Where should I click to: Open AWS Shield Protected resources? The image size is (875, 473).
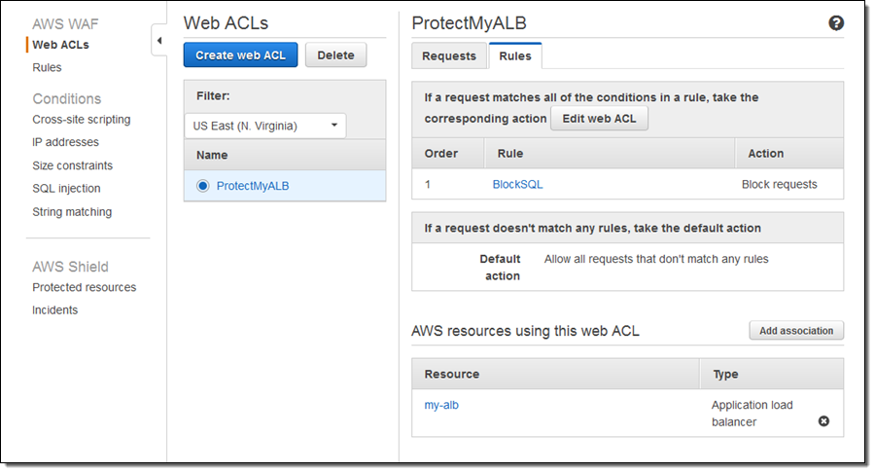pos(85,287)
